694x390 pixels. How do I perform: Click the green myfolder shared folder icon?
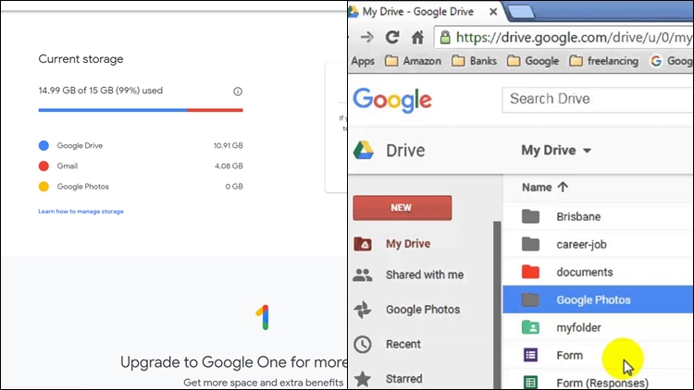pos(530,327)
